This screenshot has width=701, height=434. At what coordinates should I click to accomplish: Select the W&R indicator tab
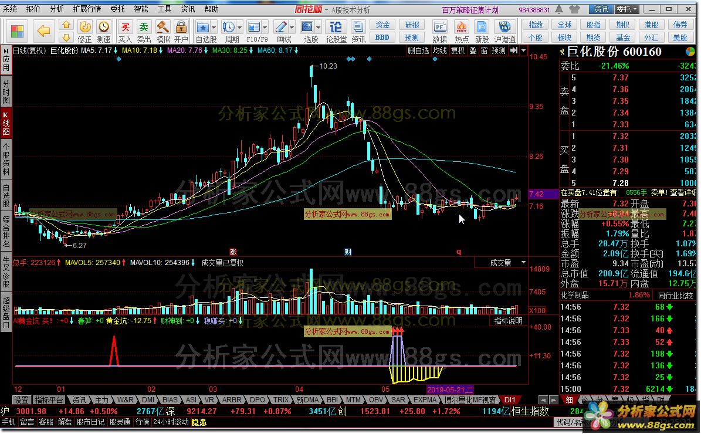tap(125, 400)
